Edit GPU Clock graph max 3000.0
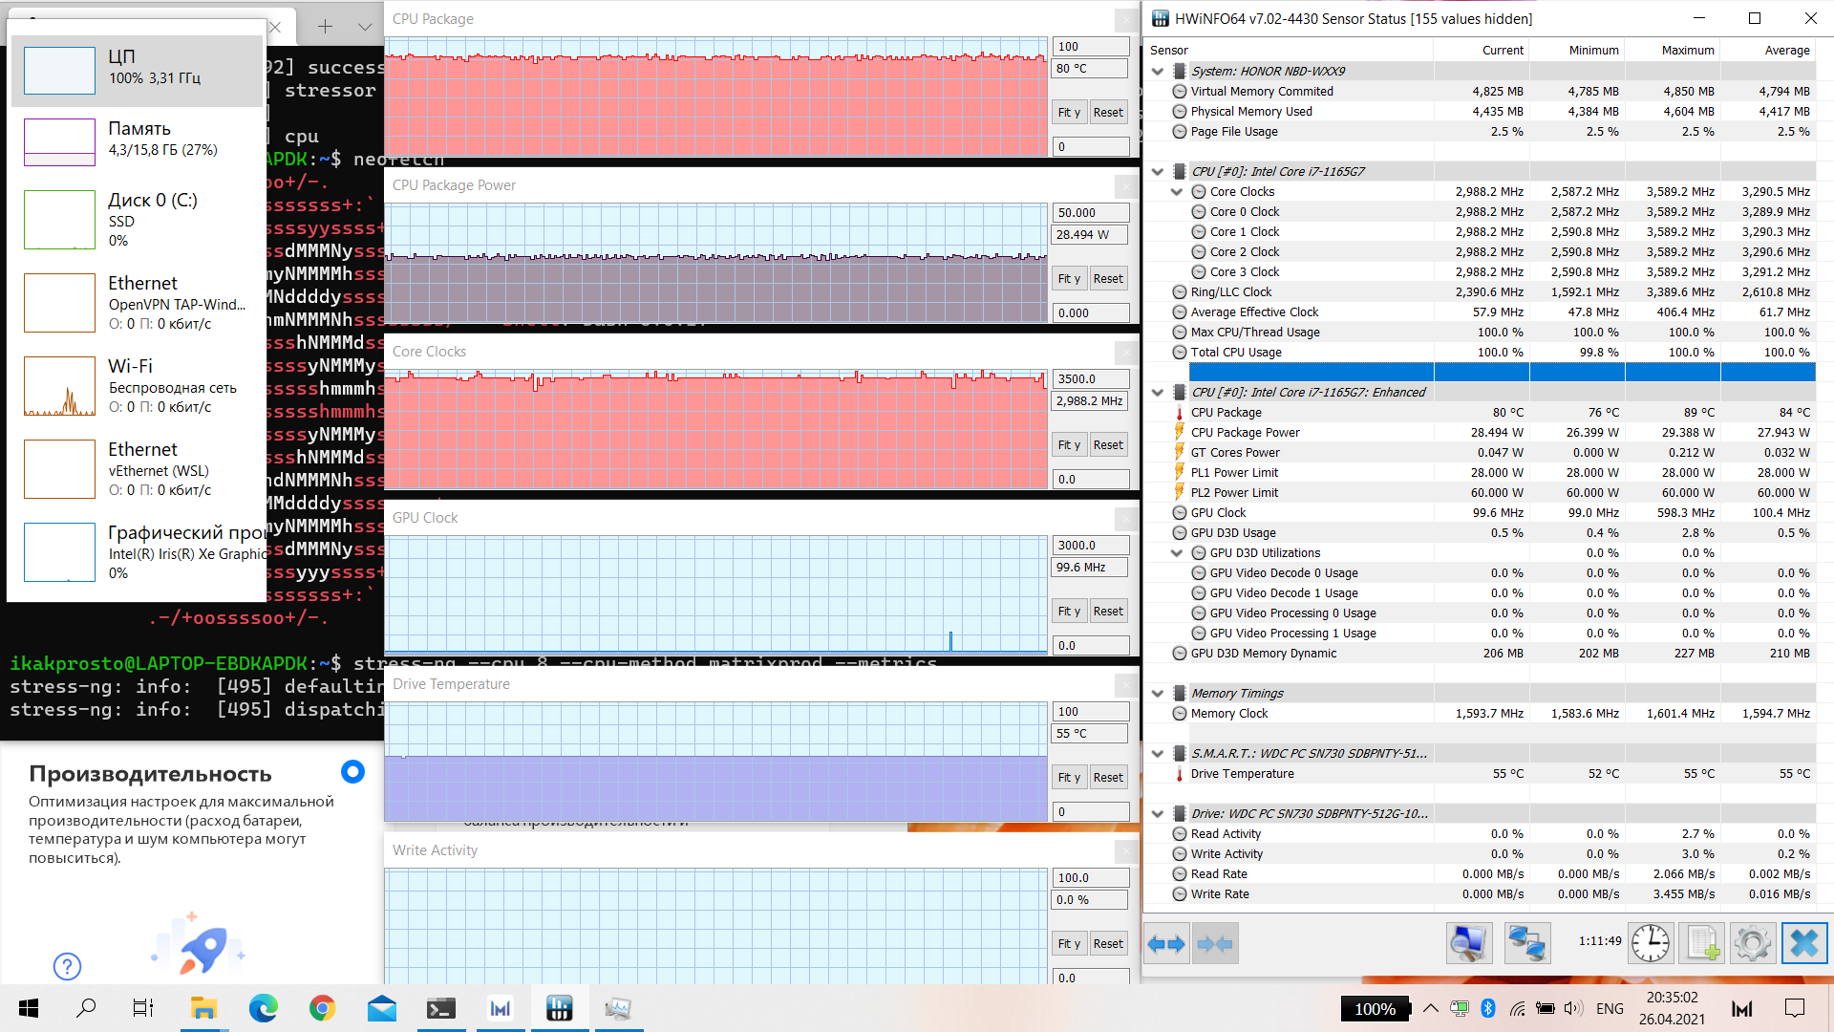The height and width of the screenshot is (1032, 1834). 1091,545
